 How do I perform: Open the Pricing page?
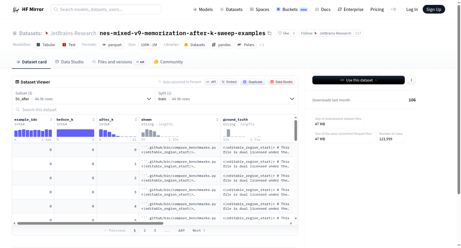pos(377,10)
